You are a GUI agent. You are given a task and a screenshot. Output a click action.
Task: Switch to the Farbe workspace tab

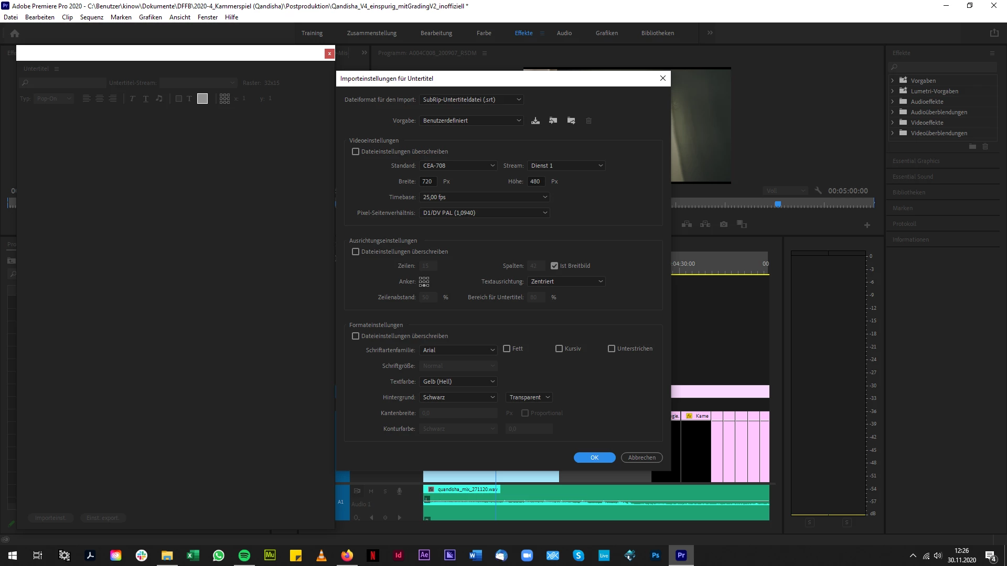(x=484, y=33)
